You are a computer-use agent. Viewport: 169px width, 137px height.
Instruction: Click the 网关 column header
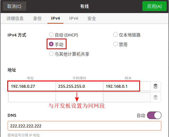coord(128,78)
